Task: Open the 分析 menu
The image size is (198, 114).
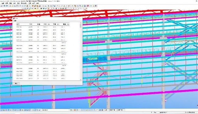Action: click(x=15, y=3)
